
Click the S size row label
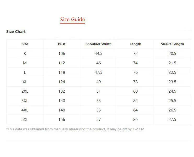(x=25, y=54)
